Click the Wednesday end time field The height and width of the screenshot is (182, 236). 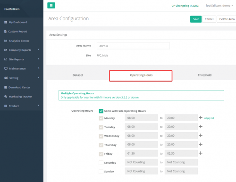pos(181,135)
